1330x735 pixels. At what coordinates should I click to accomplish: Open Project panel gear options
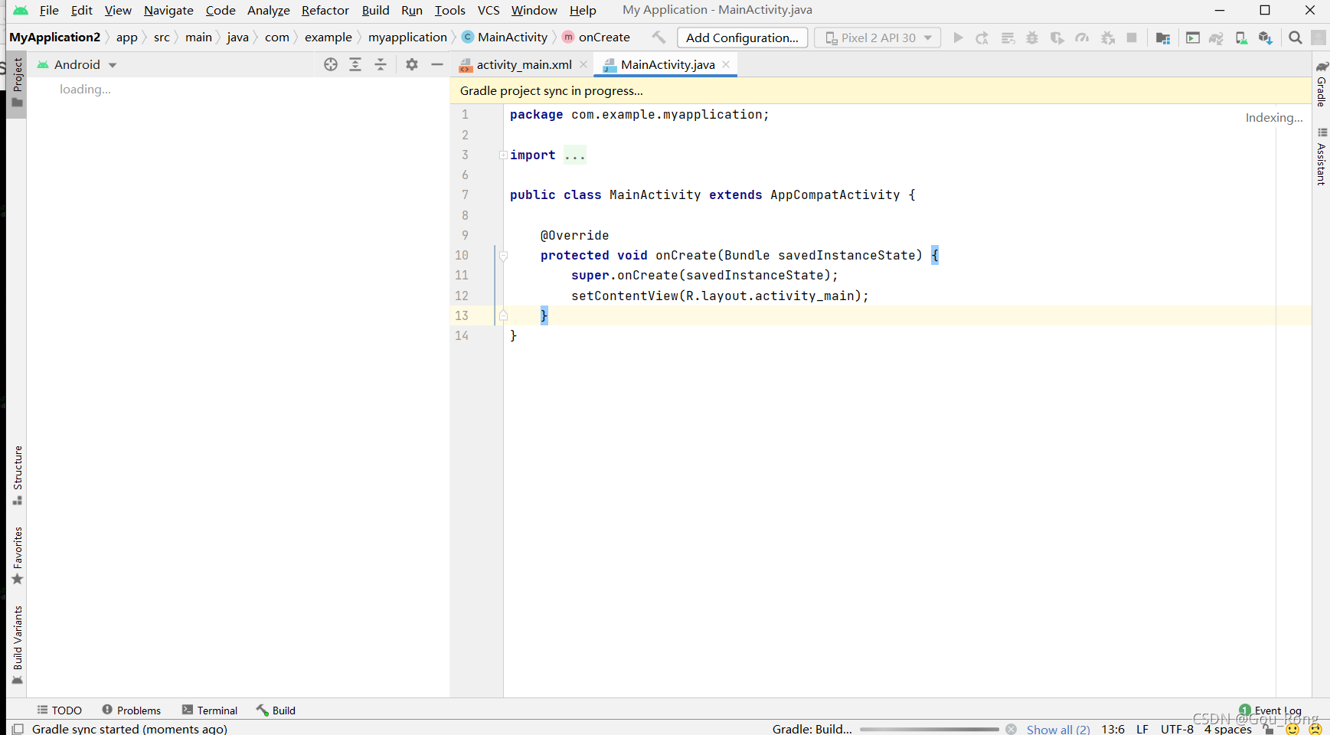point(412,64)
